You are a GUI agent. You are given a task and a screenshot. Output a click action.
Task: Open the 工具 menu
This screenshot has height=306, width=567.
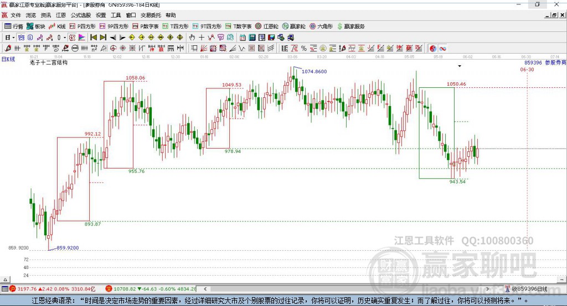[x=116, y=15]
